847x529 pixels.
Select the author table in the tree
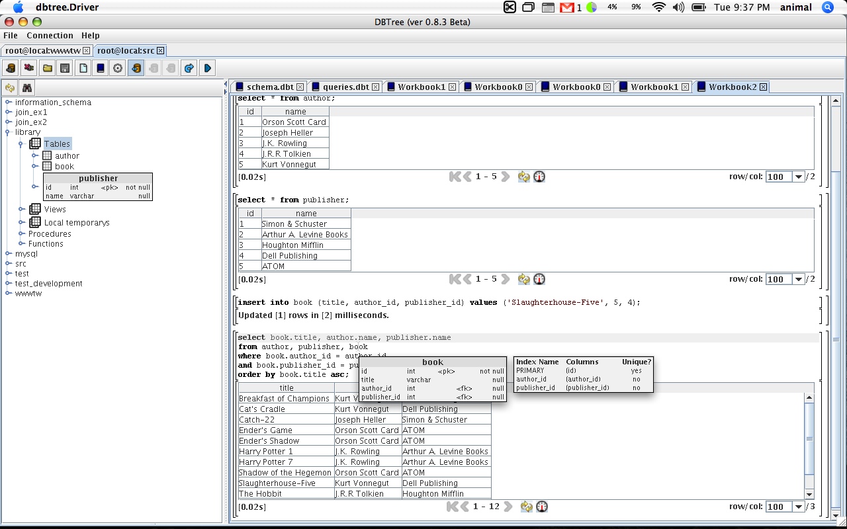coord(67,156)
